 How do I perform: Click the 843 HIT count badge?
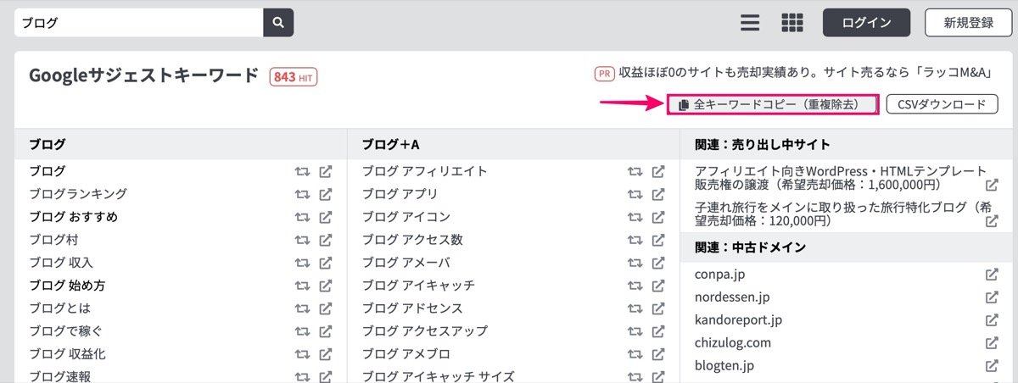294,77
